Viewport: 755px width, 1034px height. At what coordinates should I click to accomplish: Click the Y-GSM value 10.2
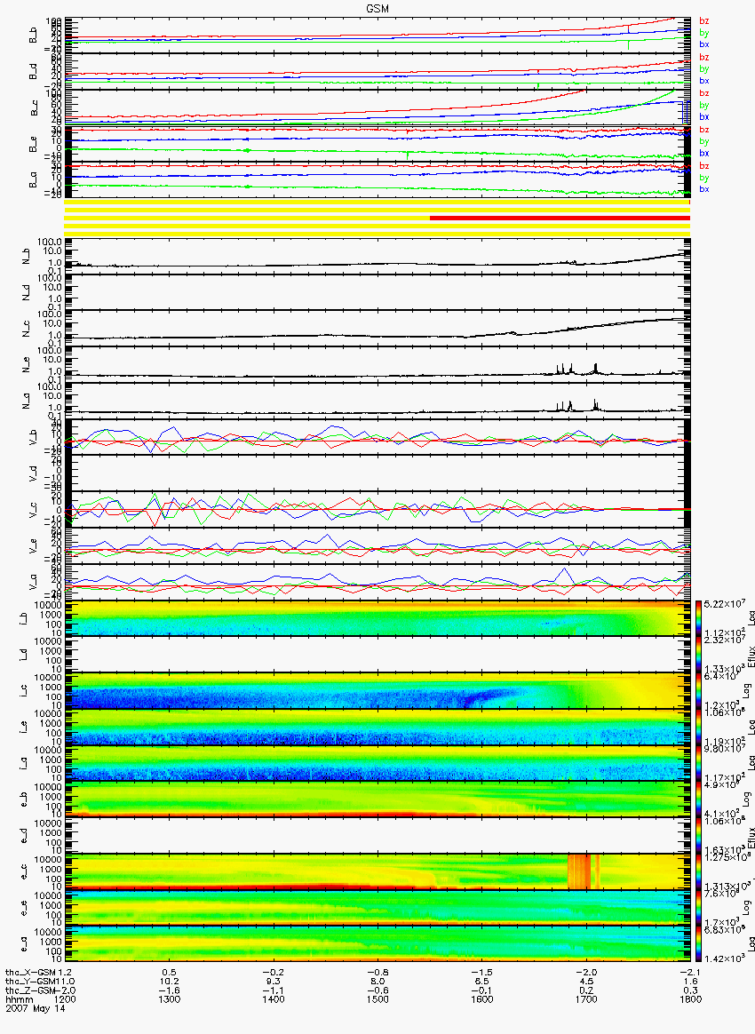pyautogui.click(x=169, y=982)
